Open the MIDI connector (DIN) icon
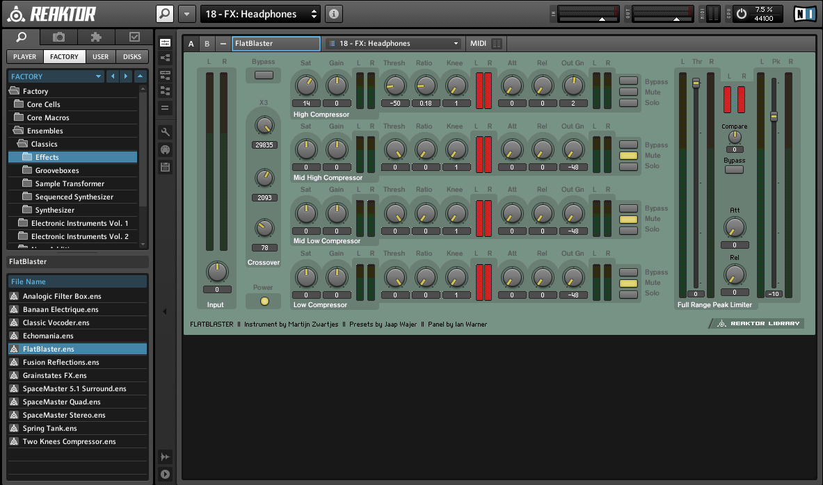The height and width of the screenshot is (485, 823). (x=165, y=150)
